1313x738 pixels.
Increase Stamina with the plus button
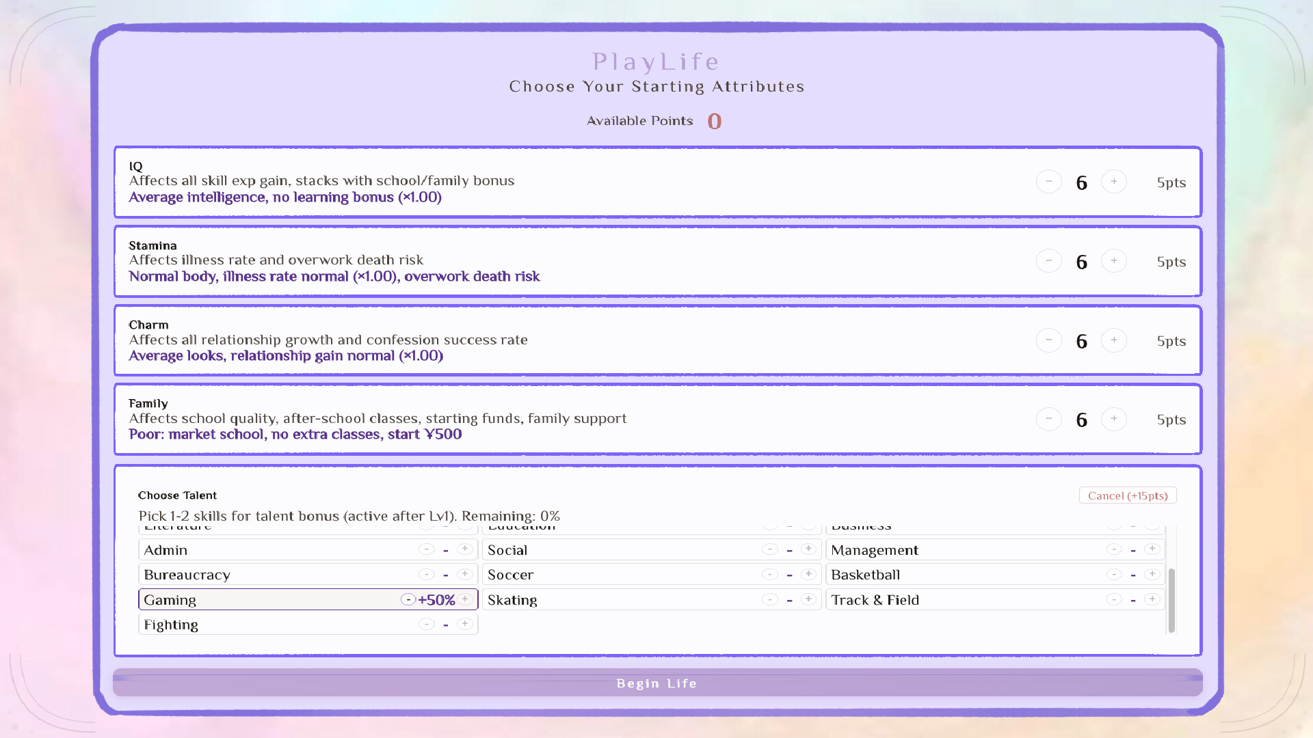pyautogui.click(x=1114, y=261)
